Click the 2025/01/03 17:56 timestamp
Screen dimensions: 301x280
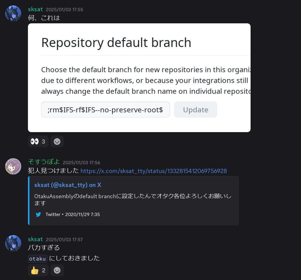coord(81,163)
